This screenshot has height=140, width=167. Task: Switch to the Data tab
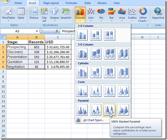[x=87, y=3]
